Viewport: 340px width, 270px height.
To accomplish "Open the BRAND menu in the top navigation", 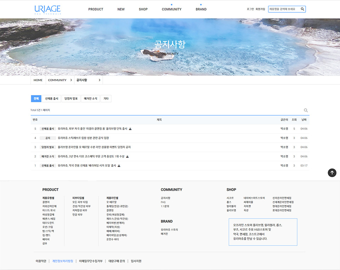I will click(201, 9).
